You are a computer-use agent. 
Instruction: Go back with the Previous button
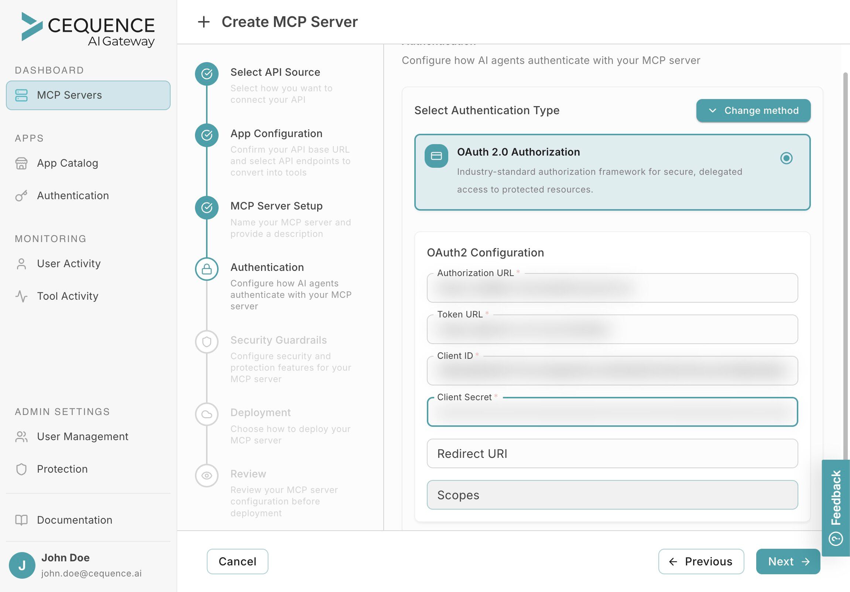pos(701,561)
